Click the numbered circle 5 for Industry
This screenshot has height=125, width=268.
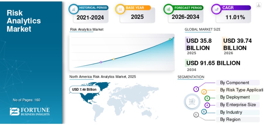(x=204, y=112)
